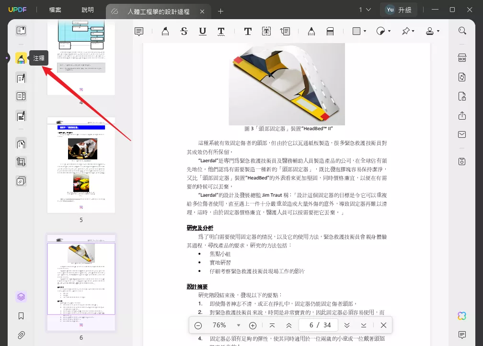
Task: Open the Batch/Page Tools sidebar icon
Action: click(21, 181)
